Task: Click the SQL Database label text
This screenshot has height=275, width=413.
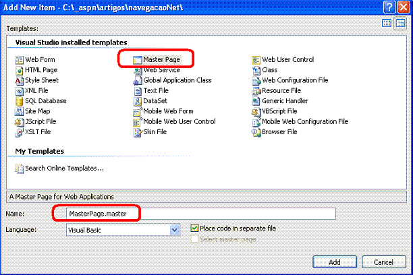Action: point(46,101)
